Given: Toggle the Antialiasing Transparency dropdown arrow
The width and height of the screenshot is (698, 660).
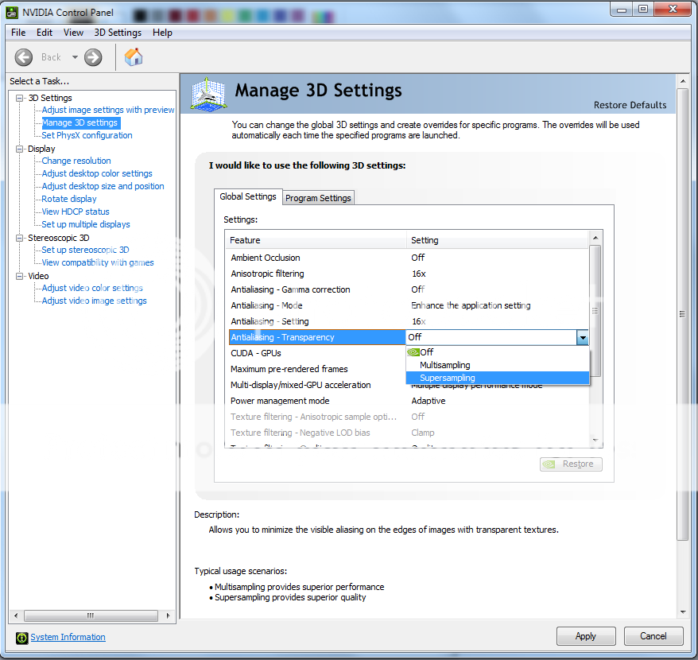Looking at the screenshot, I should [x=583, y=338].
